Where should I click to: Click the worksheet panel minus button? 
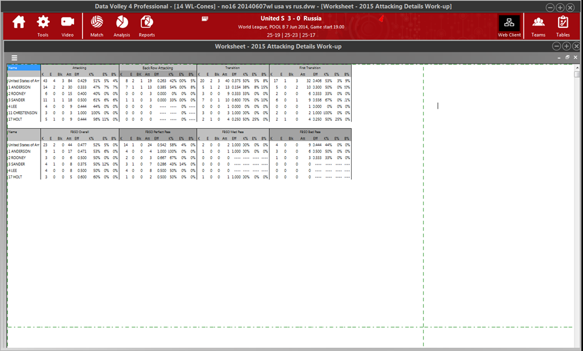click(x=557, y=46)
